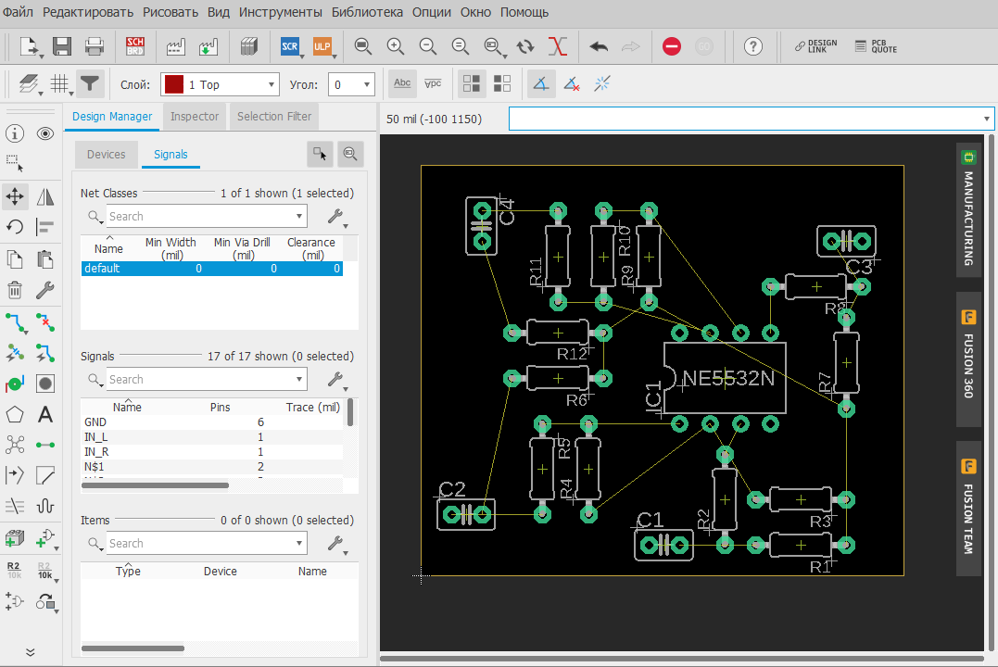Toggle the zoom-to-selection button in Design Manager
Image resolution: width=998 pixels, height=667 pixels.
(350, 154)
